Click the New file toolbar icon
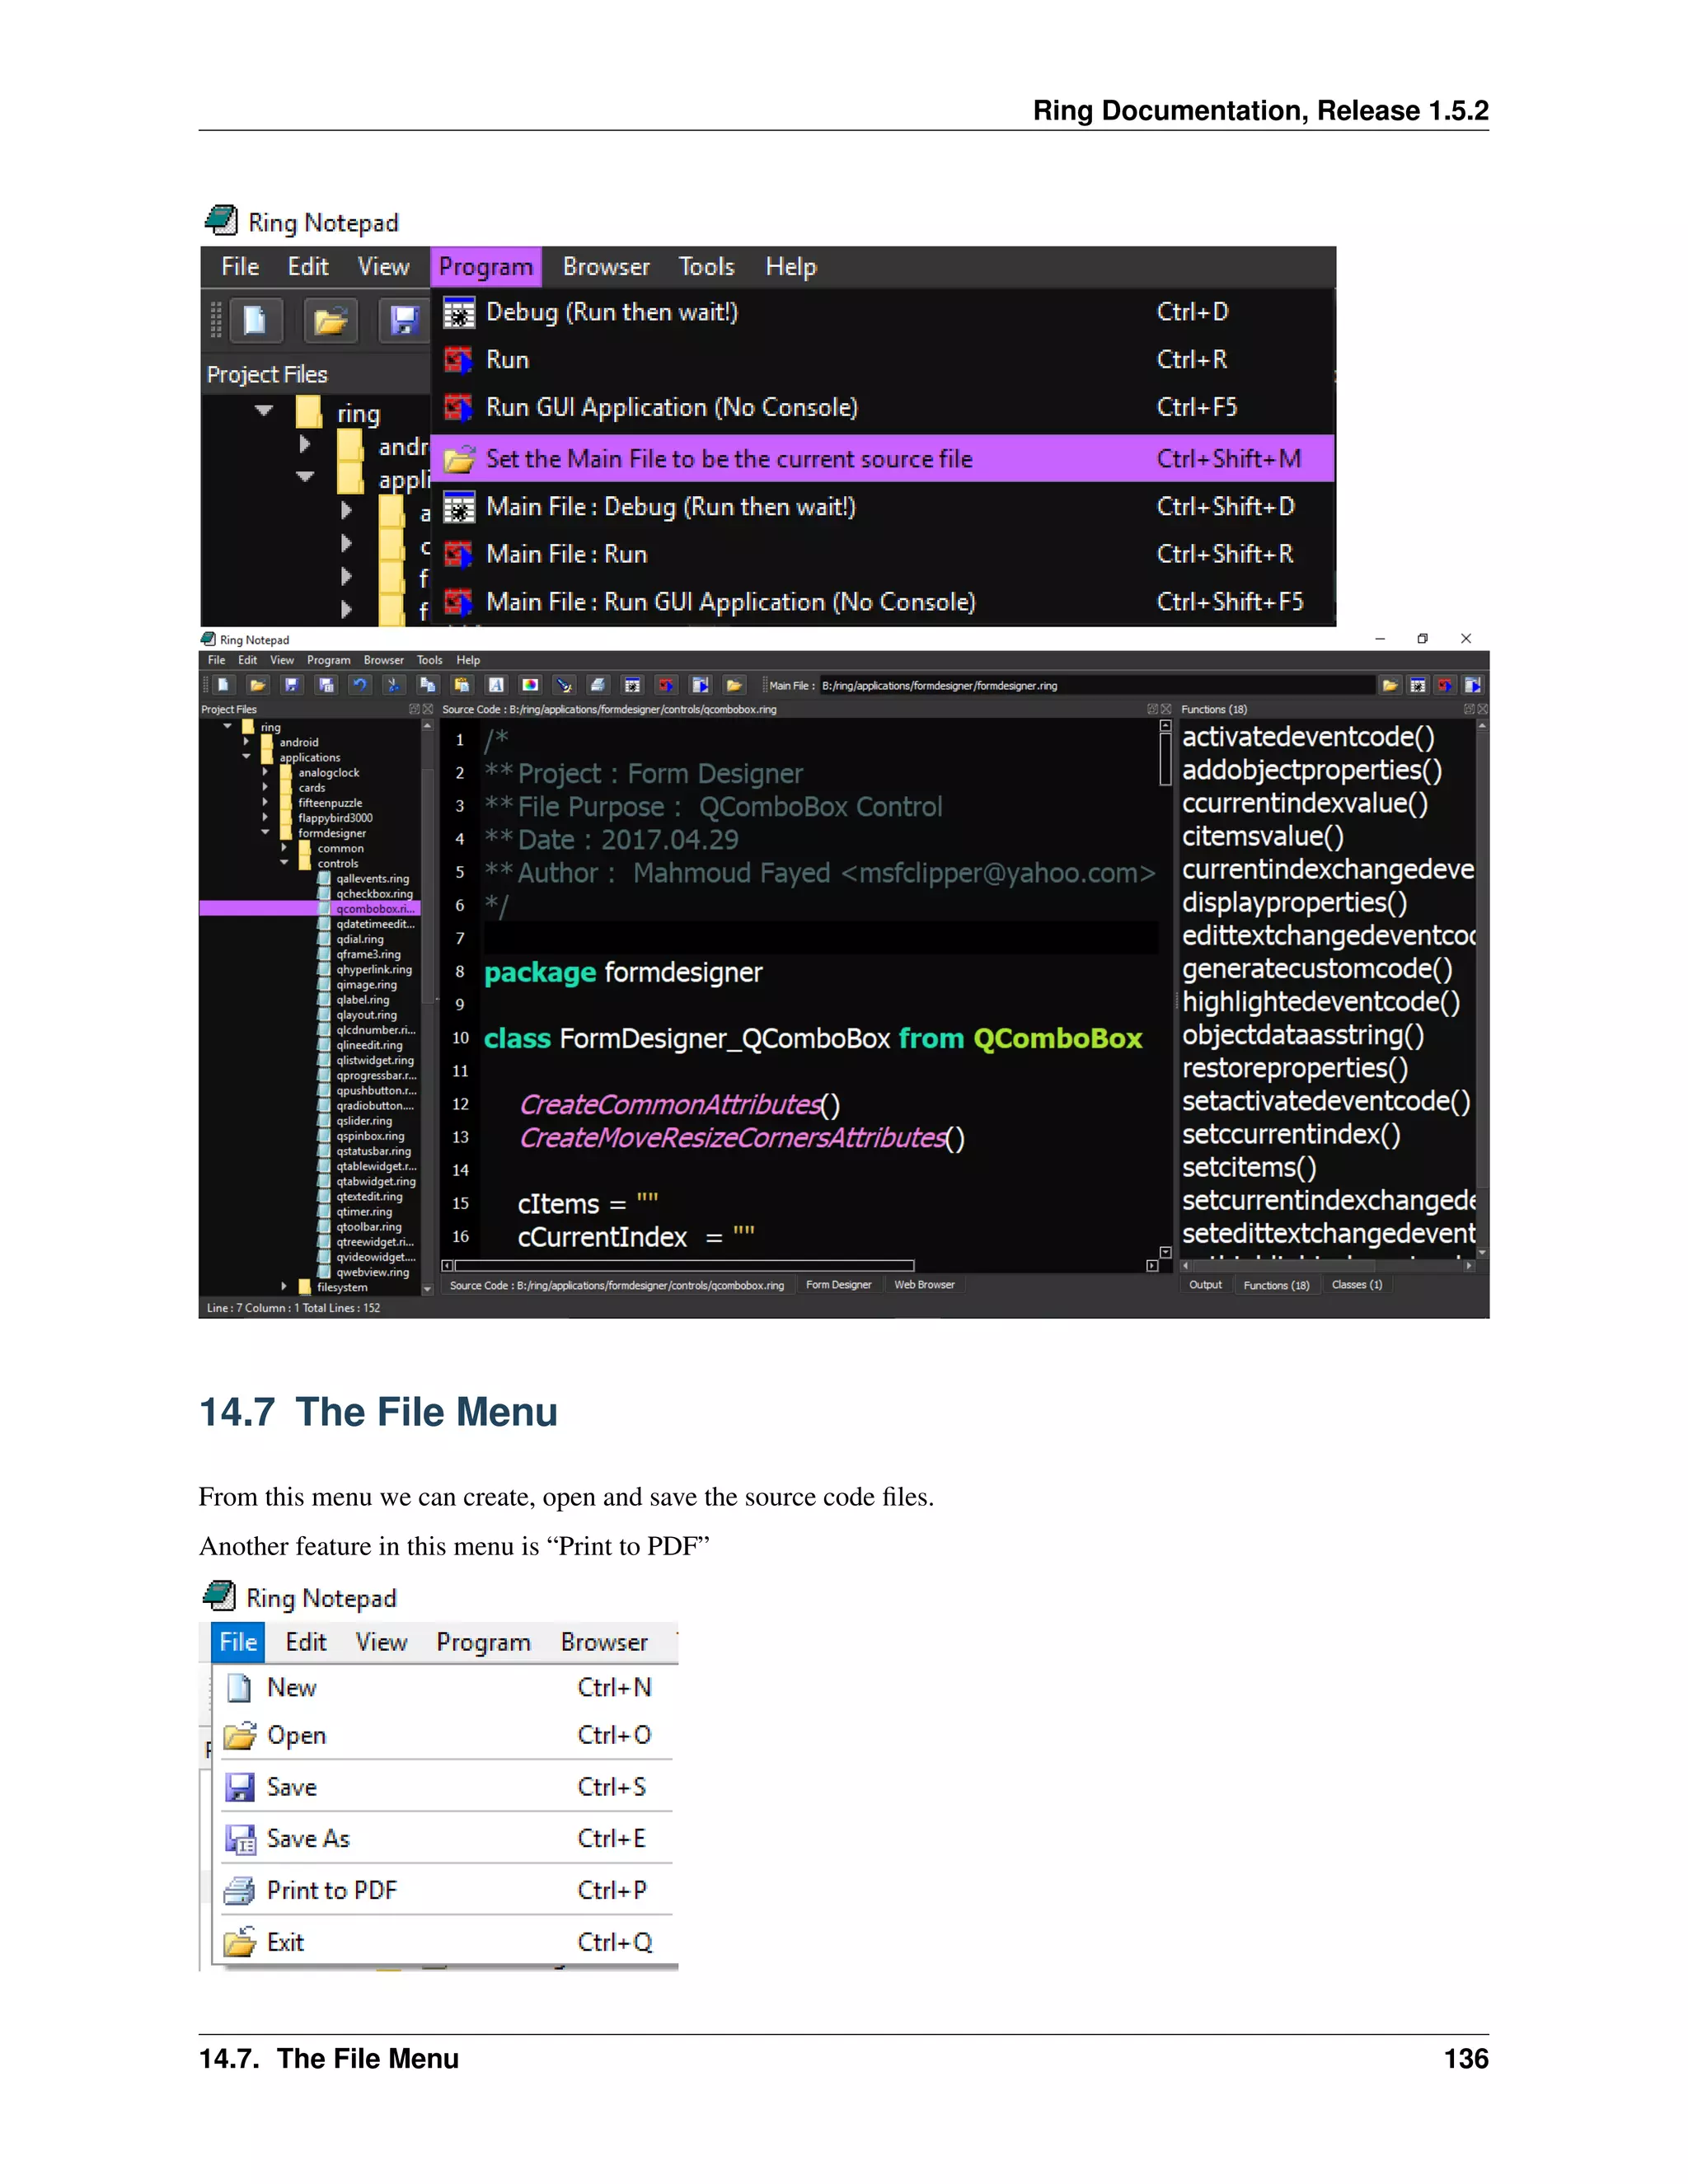The image size is (1688, 2184). 224,685
